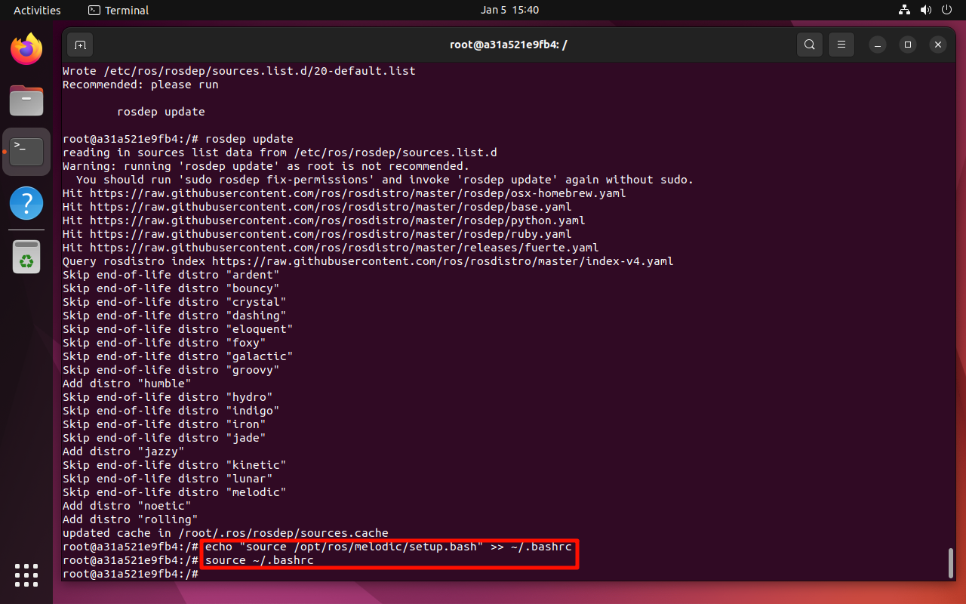Show the applications grid
This screenshot has height=604, width=966.
26,575
